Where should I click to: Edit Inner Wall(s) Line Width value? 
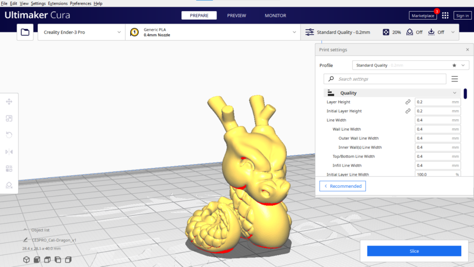(x=437, y=147)
